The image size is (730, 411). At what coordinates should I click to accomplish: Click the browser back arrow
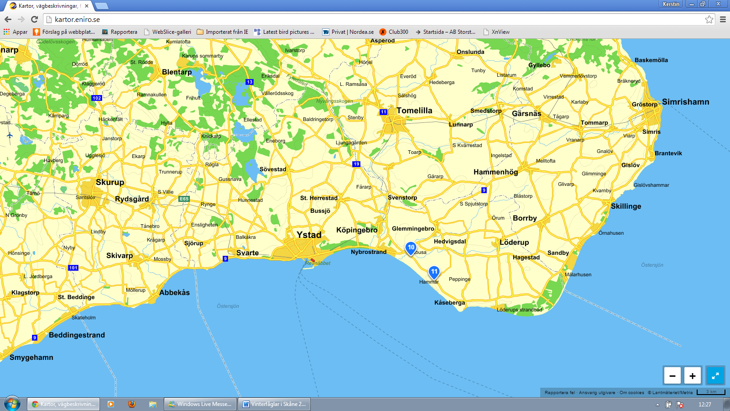[x=8, y=19]
